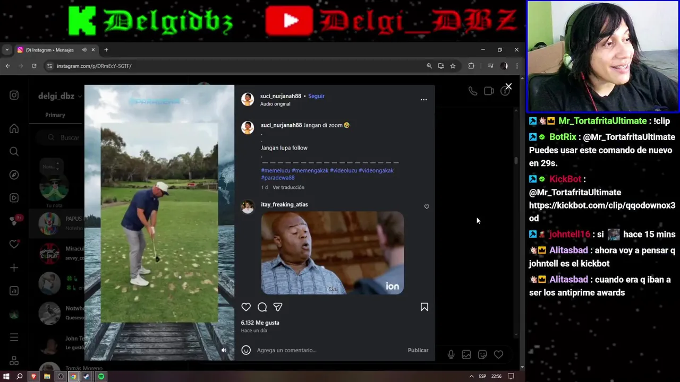Send a heart from the chat bar
The height and width of the screenshot is (382, 680).
[x=498, y=355]
